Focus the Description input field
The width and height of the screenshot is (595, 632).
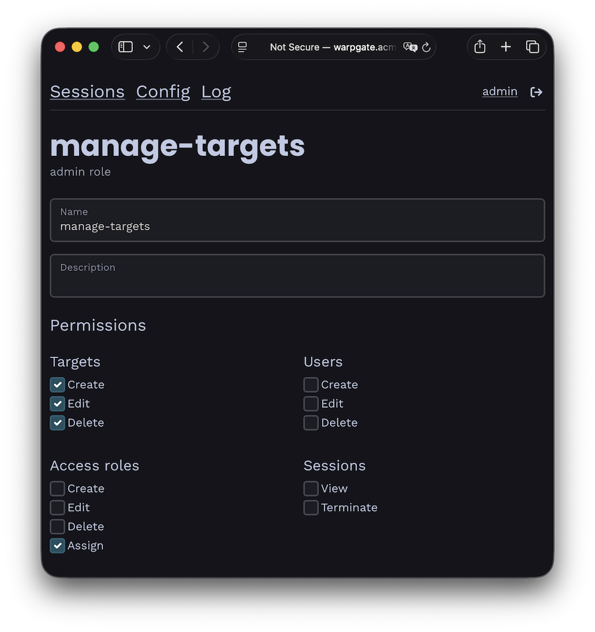pyautogui.click(x=297, y=282)
